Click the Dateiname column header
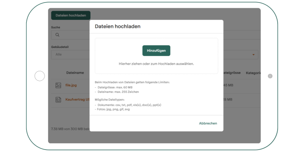This screenshot has height=152, width=304. [x=75, y=72]
